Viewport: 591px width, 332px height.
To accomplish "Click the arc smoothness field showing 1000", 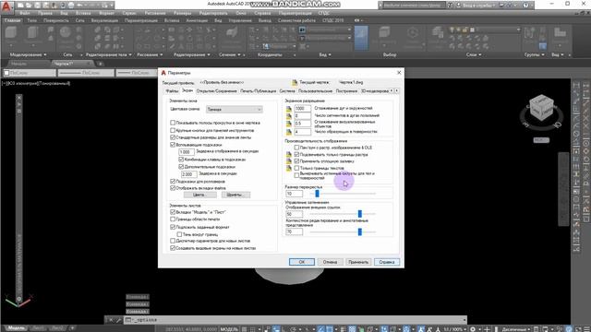I will [x=302, y=109].
